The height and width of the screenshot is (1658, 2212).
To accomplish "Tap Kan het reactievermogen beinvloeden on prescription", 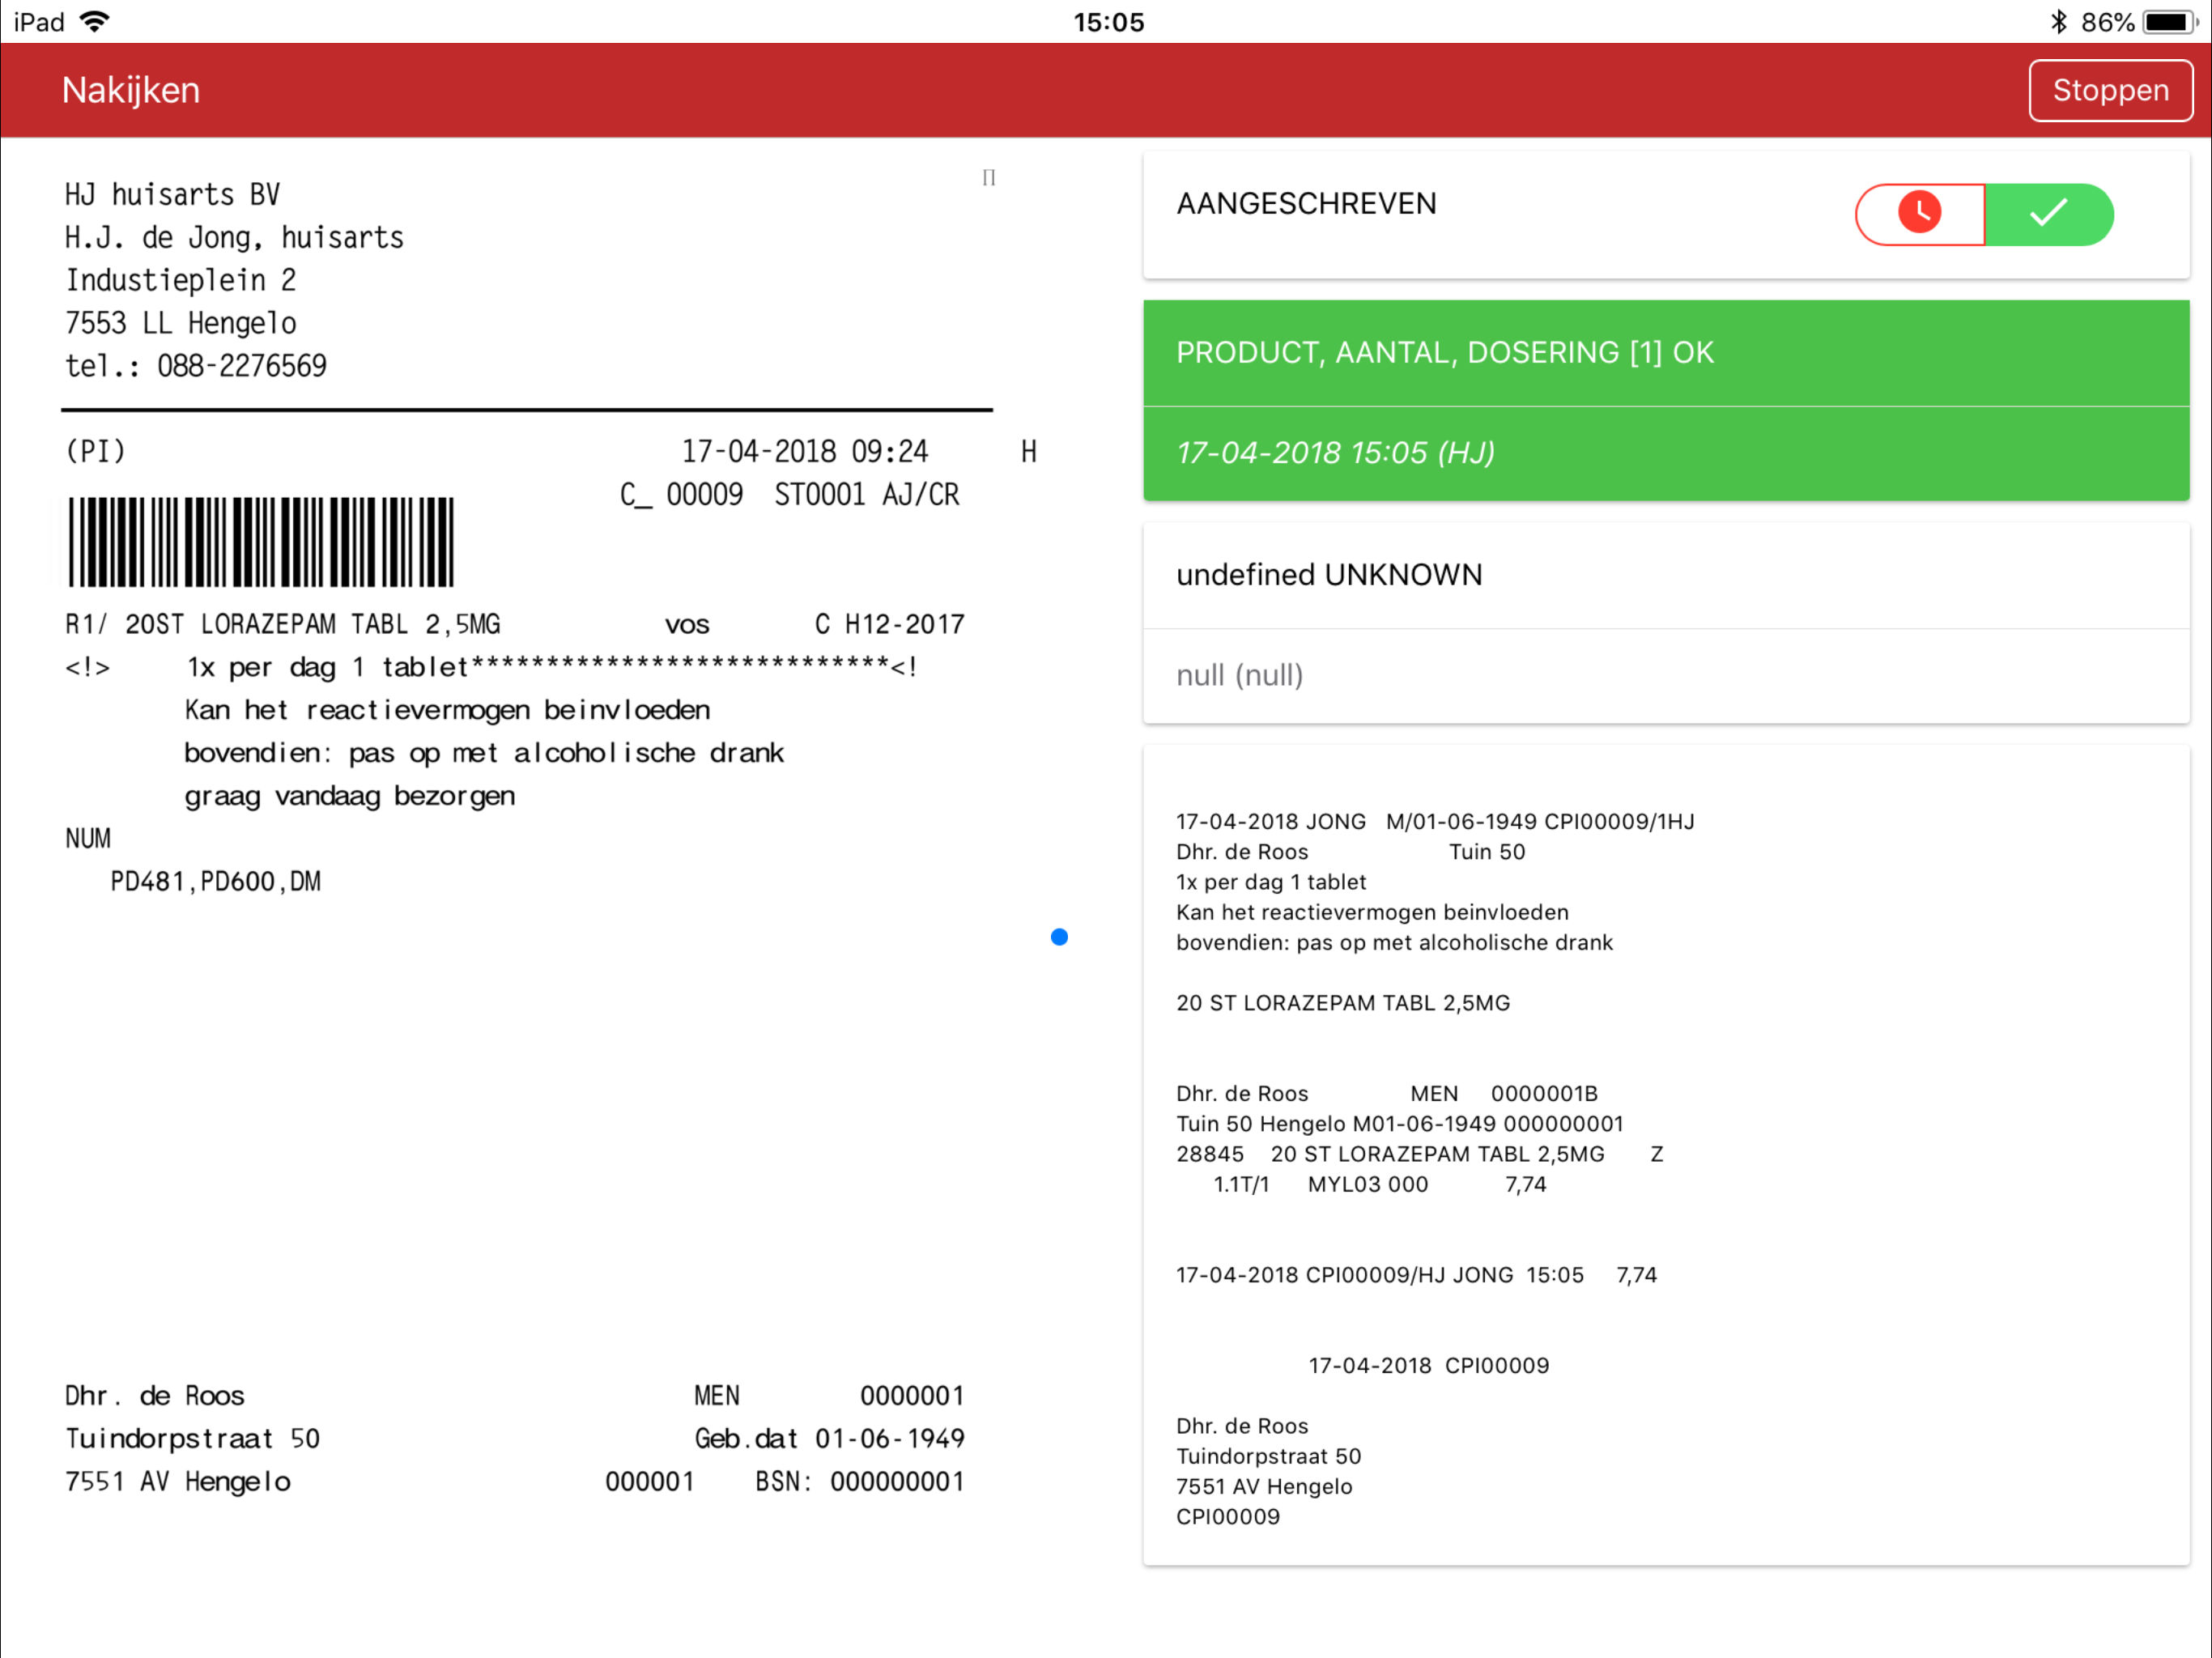I will [447, 710].
